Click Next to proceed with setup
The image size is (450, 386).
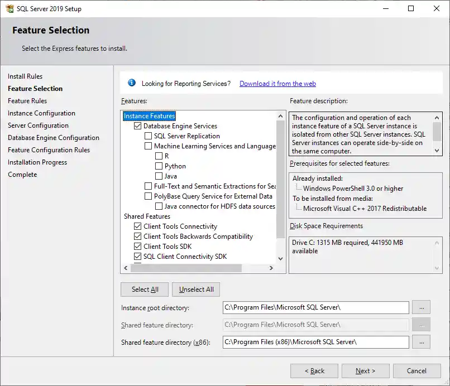[365, 370]
